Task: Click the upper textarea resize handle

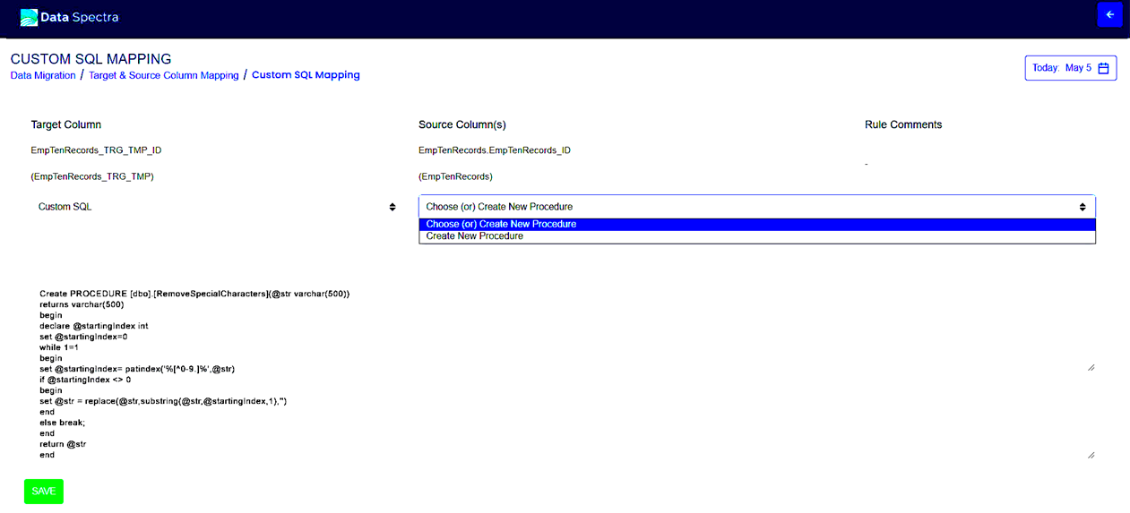Action: 1091,367
